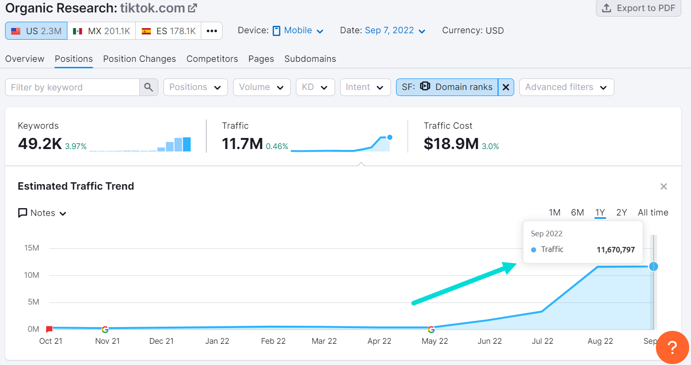Open the Device Mobile dropdown

[298, 31]
